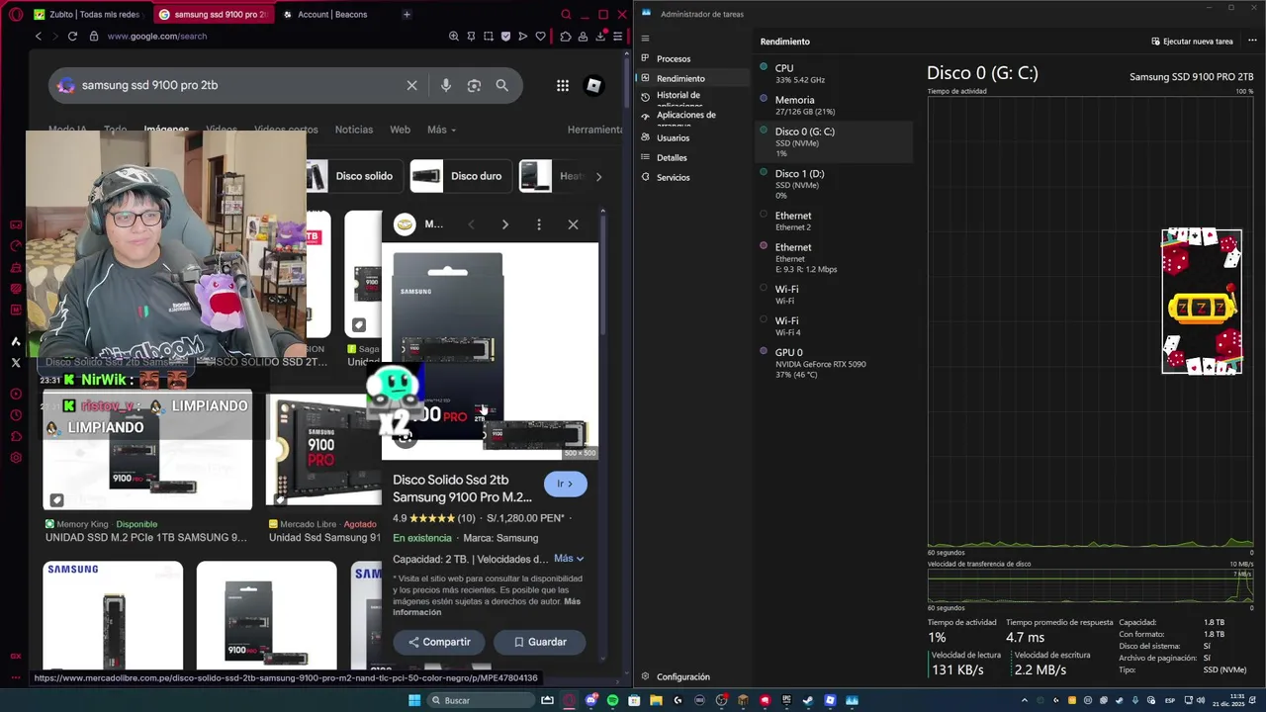Open Mercado Libre SSD result thumbnail
The image size is (1266, 712).
pyautogui.click(x=323, y=451)
